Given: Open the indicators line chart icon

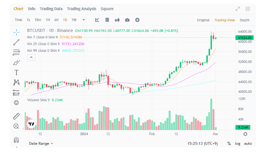Looking at the screenshot, I should [97, 20].
